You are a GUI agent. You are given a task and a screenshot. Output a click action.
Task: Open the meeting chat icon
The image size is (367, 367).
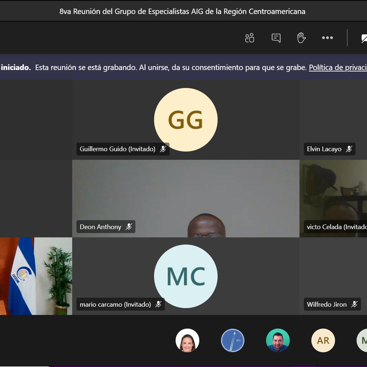pyautogui.click(x=276, y=38)
